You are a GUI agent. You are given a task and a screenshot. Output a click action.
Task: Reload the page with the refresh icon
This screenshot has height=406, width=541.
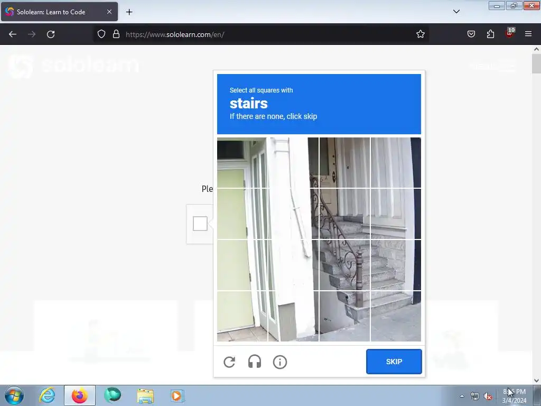coord(51,34)
